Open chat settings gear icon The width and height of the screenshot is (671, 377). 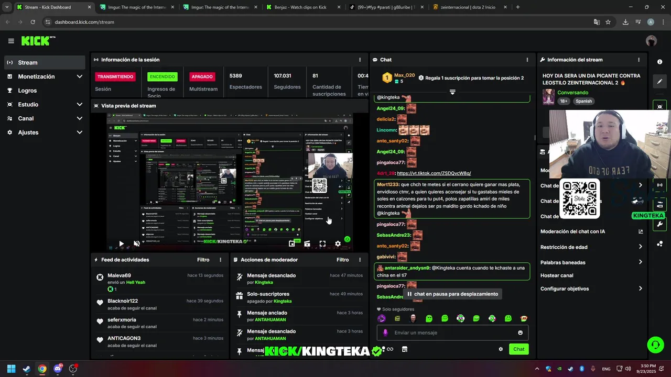(501, 349)
